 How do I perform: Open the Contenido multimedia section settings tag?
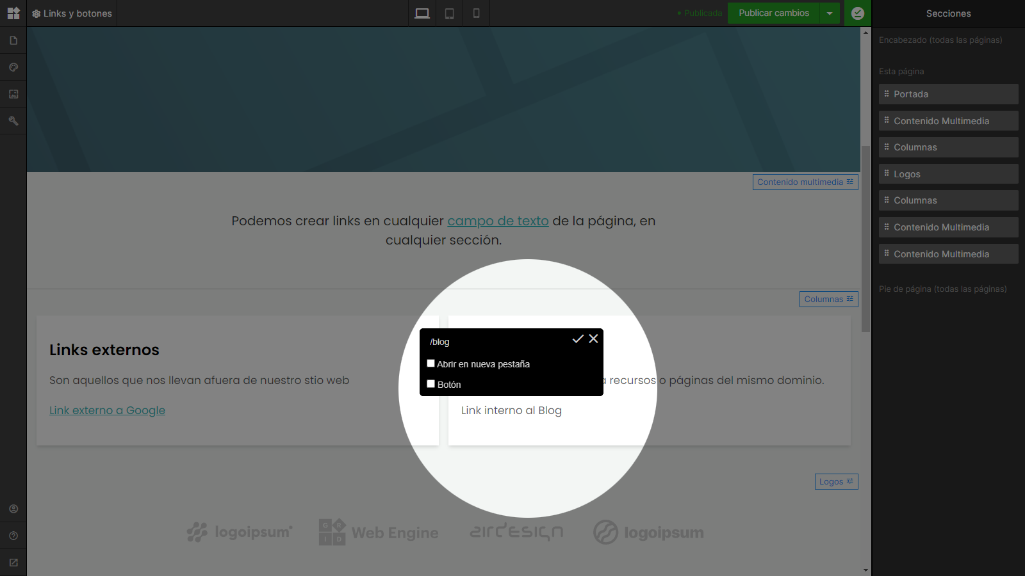pyautogui.click(x=805, y=182)
